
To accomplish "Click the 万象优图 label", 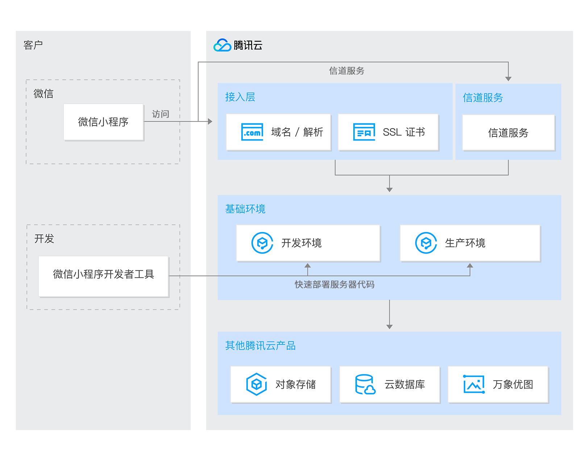I will tap(513, 384).
